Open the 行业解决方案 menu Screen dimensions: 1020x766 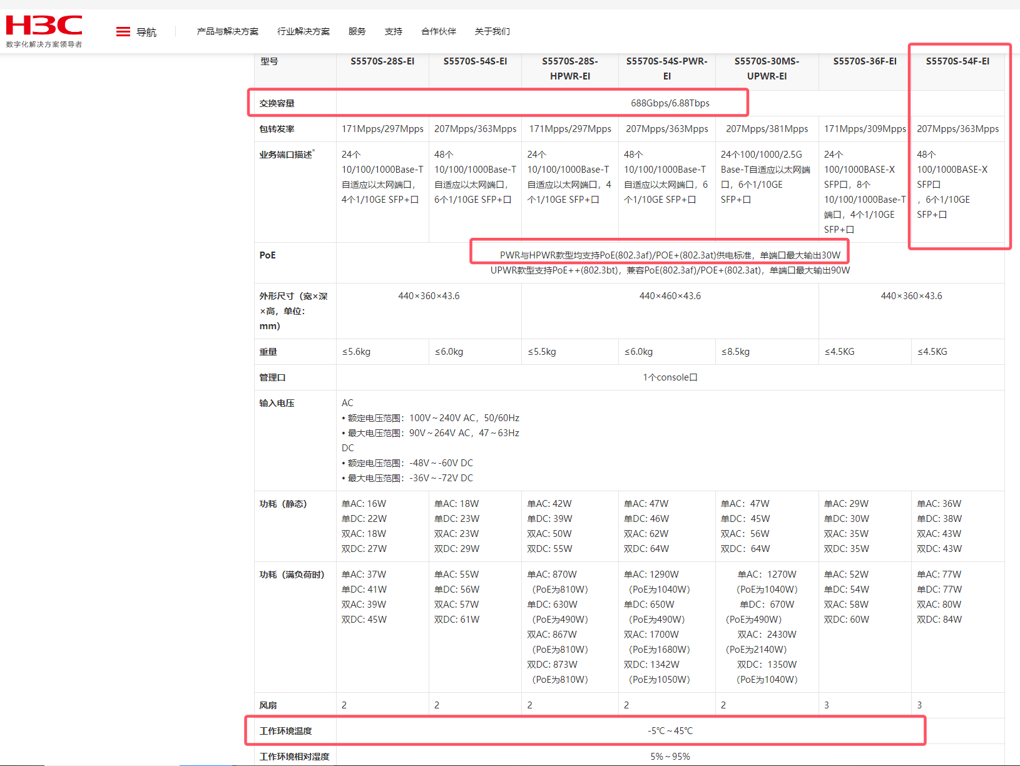[303, 31]
